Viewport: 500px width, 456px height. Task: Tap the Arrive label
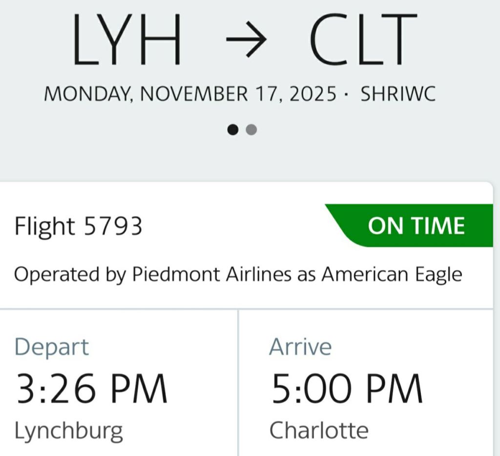[x=300, y=347]
